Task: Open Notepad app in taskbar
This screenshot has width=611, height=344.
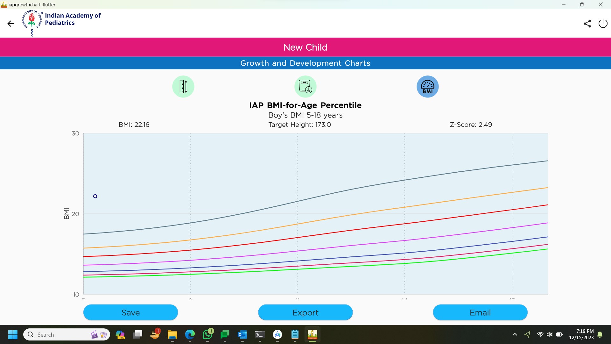Action: [x=295, y=334]
